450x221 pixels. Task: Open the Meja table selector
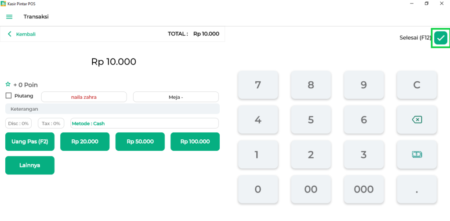point(176,97)
